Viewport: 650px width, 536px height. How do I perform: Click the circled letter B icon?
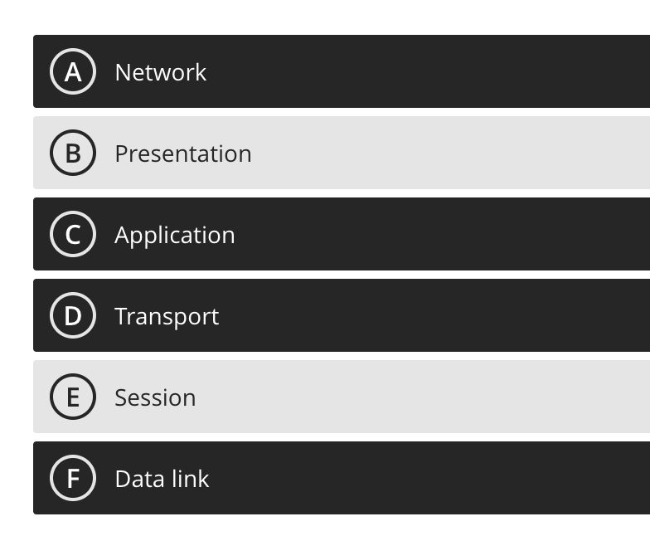coord(73,153)
